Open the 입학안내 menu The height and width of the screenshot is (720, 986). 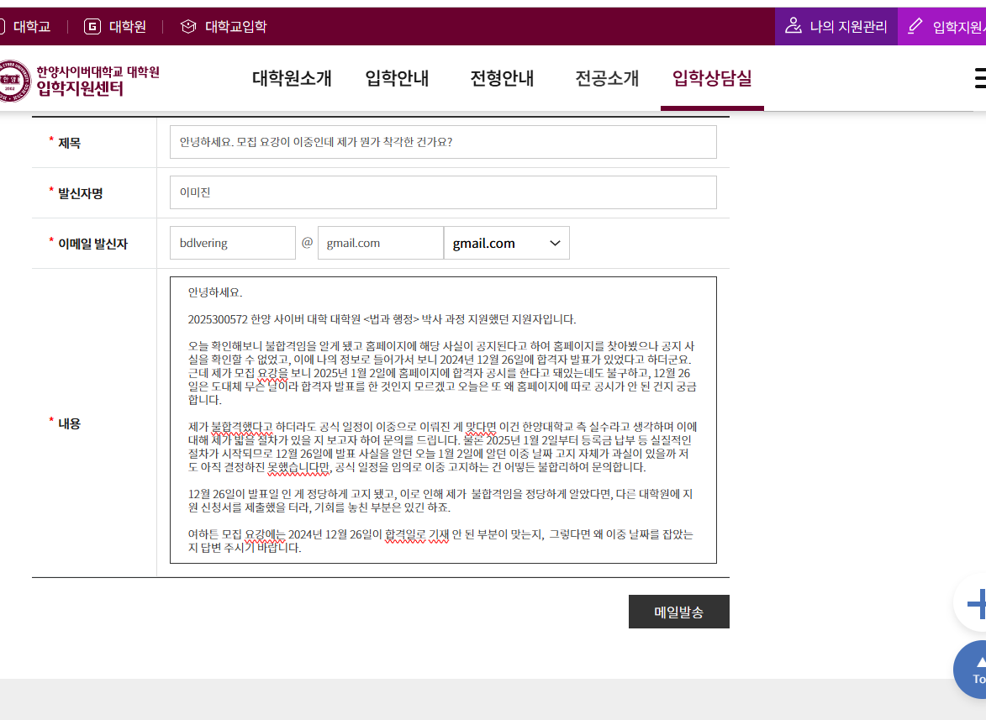coord(397,78)
